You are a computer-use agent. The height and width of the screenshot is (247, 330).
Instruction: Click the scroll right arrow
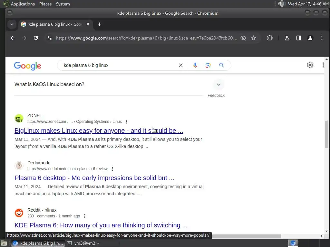coord(322,236)
